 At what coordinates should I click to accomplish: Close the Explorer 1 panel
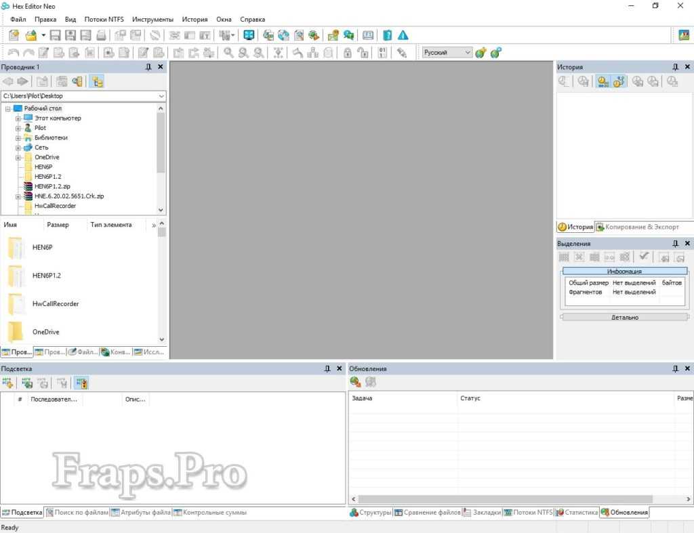pyautogui.click(x=161, y=67)
